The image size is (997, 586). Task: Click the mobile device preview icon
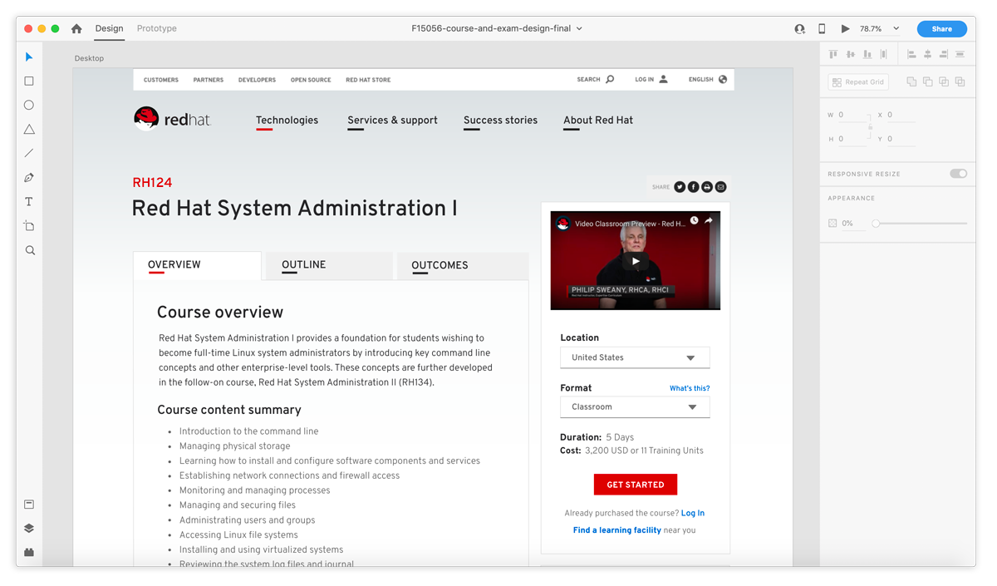click(x=822, y=28)
